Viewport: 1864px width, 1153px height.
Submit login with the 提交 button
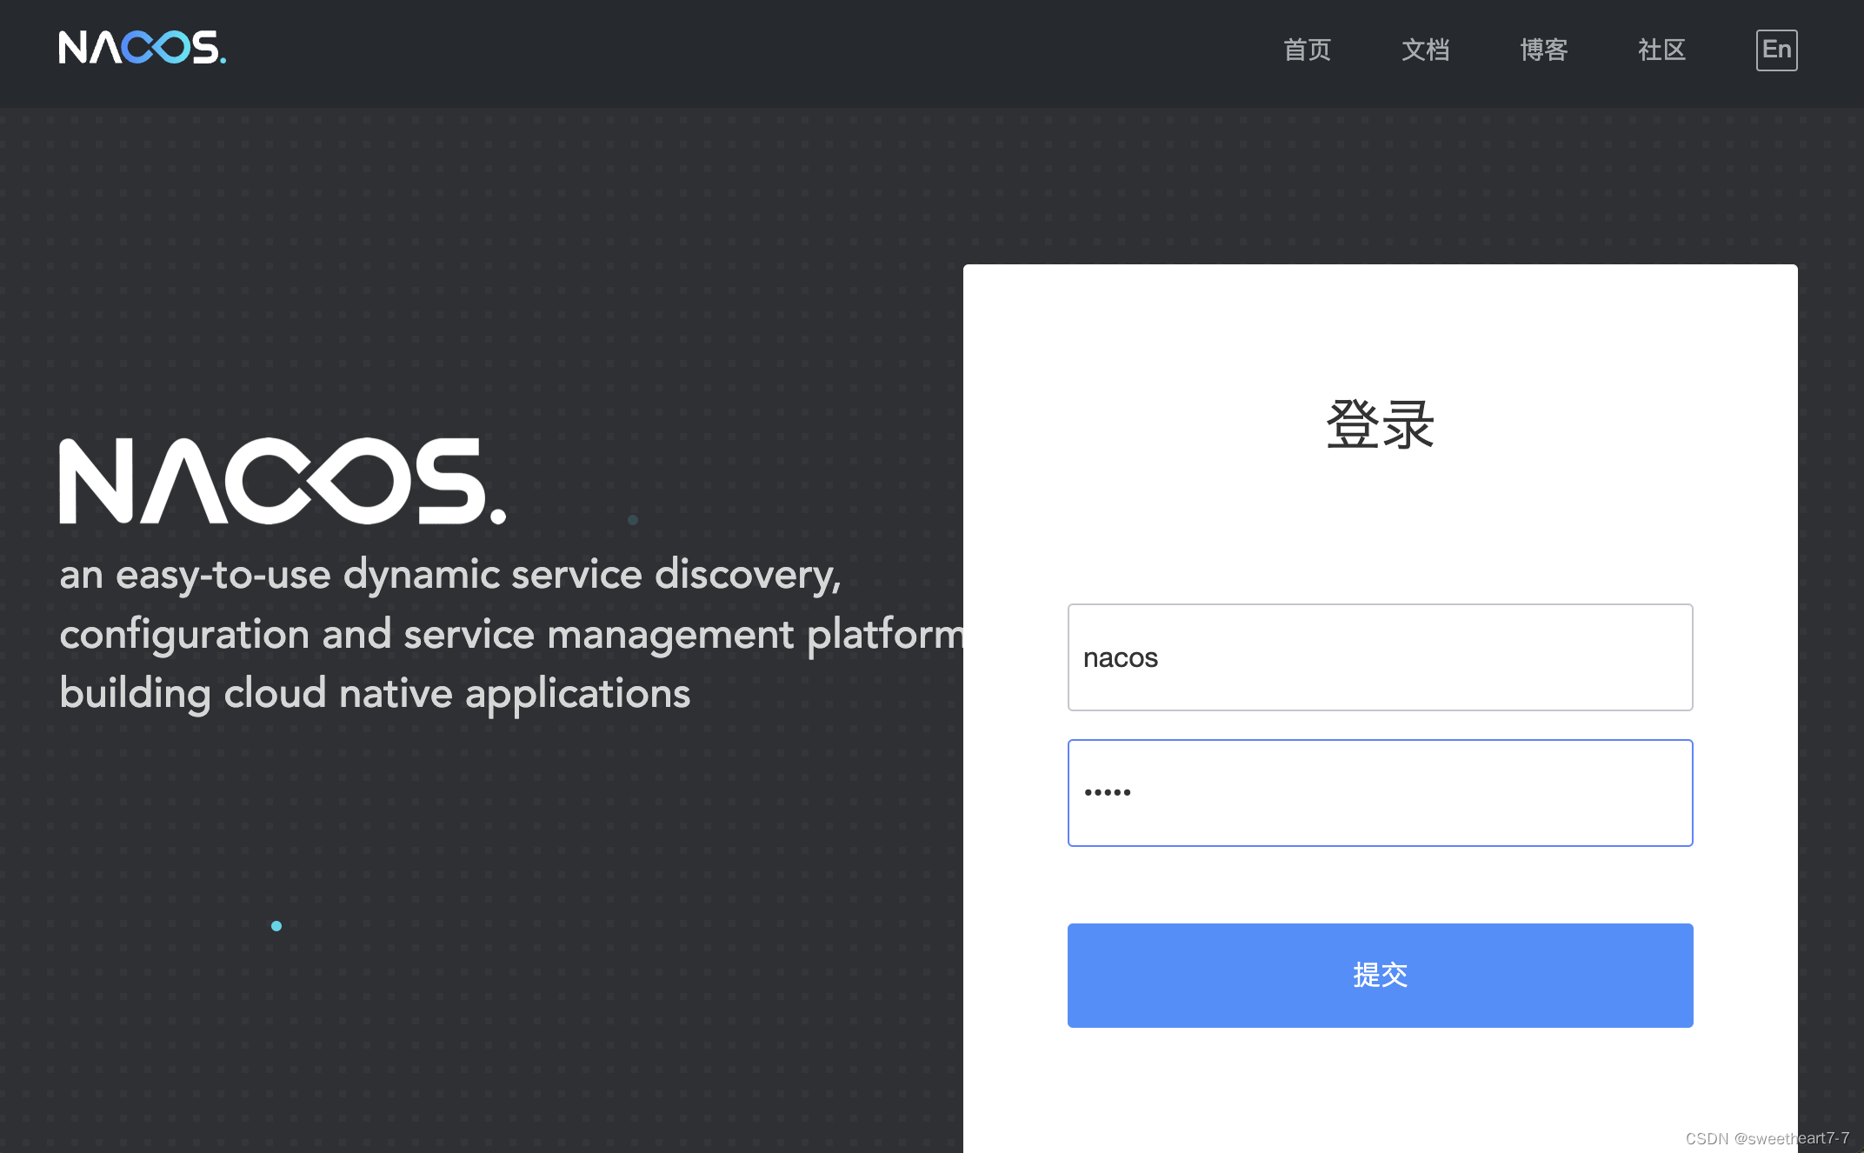pyautogui.click(x=1380, y=975)
